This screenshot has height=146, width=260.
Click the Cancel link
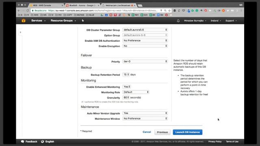[x=147, y=132]
